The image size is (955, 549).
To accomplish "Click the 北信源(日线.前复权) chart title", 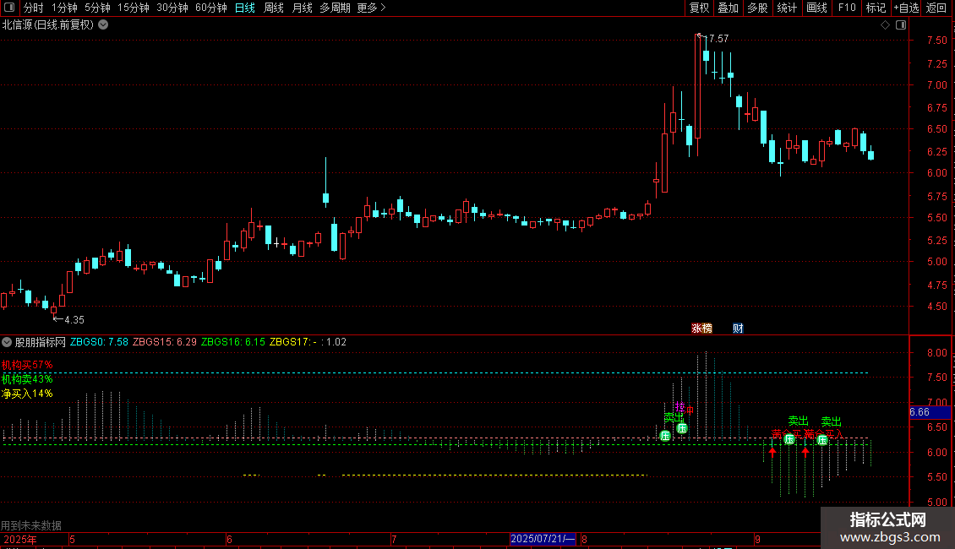I will [x=48, y=25].
